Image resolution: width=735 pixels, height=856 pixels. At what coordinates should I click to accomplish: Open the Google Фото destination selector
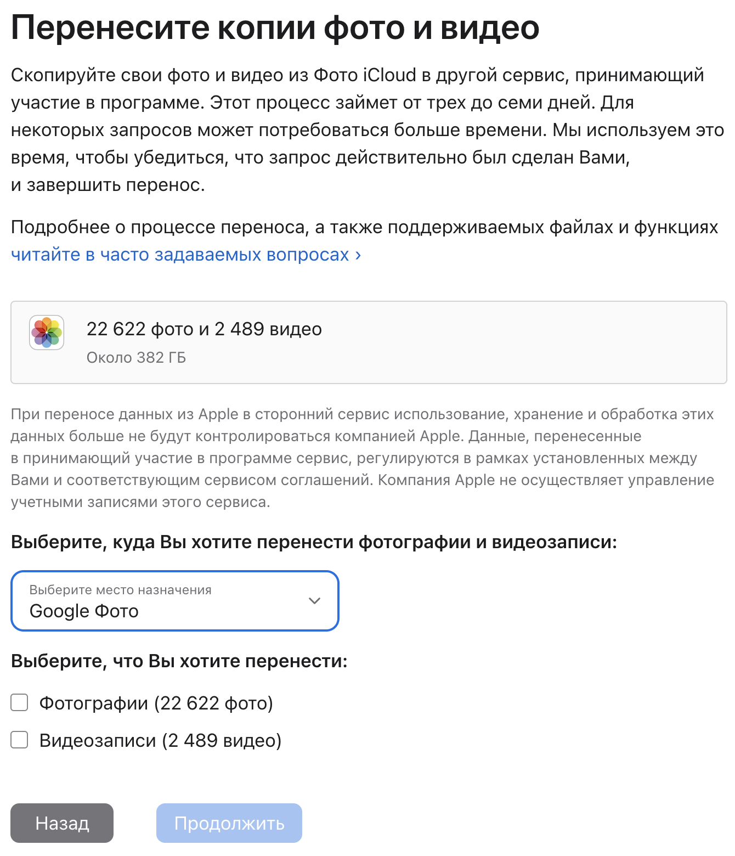[x=175, y=601]
